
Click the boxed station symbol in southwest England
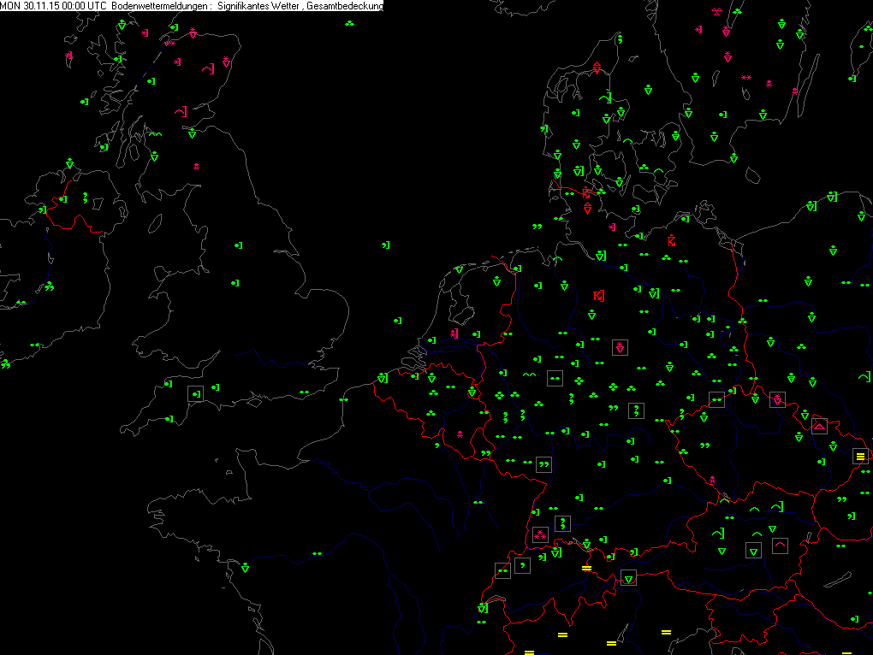[x=197, y=393]
